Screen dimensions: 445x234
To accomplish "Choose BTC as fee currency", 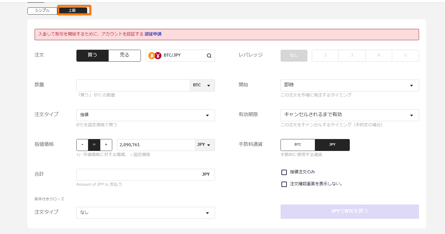I will pos(298,145).
